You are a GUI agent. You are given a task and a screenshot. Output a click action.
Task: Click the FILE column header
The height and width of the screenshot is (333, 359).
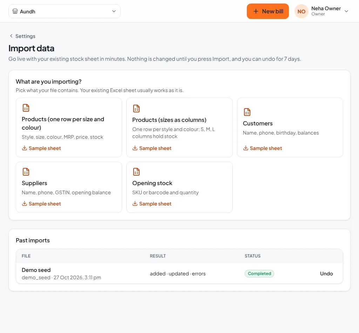(x=26, y=256)
